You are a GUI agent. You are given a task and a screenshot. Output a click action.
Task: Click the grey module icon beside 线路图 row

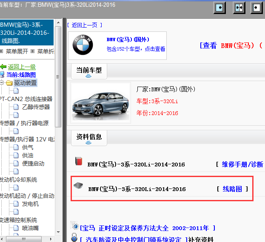tap(78, 186)
